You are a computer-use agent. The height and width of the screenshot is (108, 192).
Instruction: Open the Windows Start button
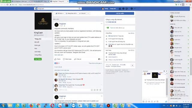[3, 106]
